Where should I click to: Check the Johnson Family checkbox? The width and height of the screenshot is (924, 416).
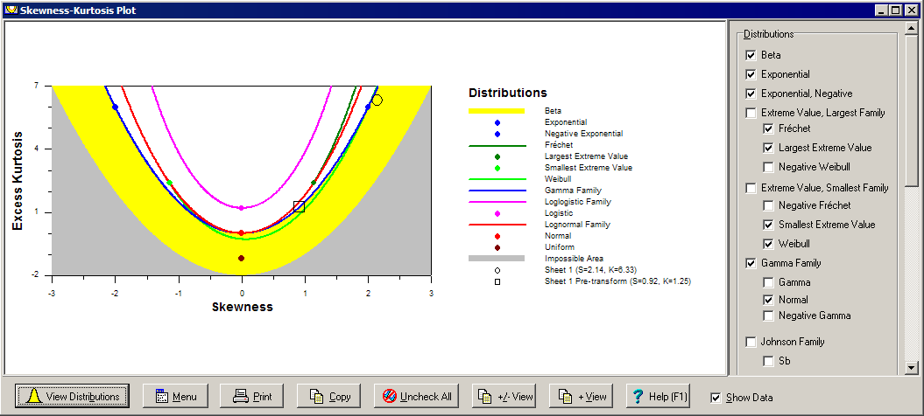(751, 342)
